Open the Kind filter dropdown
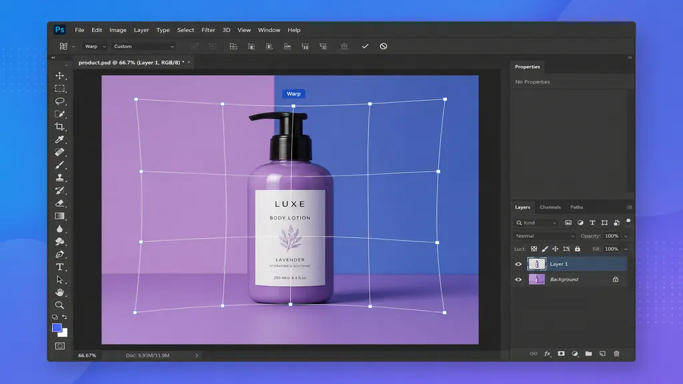Image resolution: width=683 pixels, height=384 pixels. click(536, 223)
